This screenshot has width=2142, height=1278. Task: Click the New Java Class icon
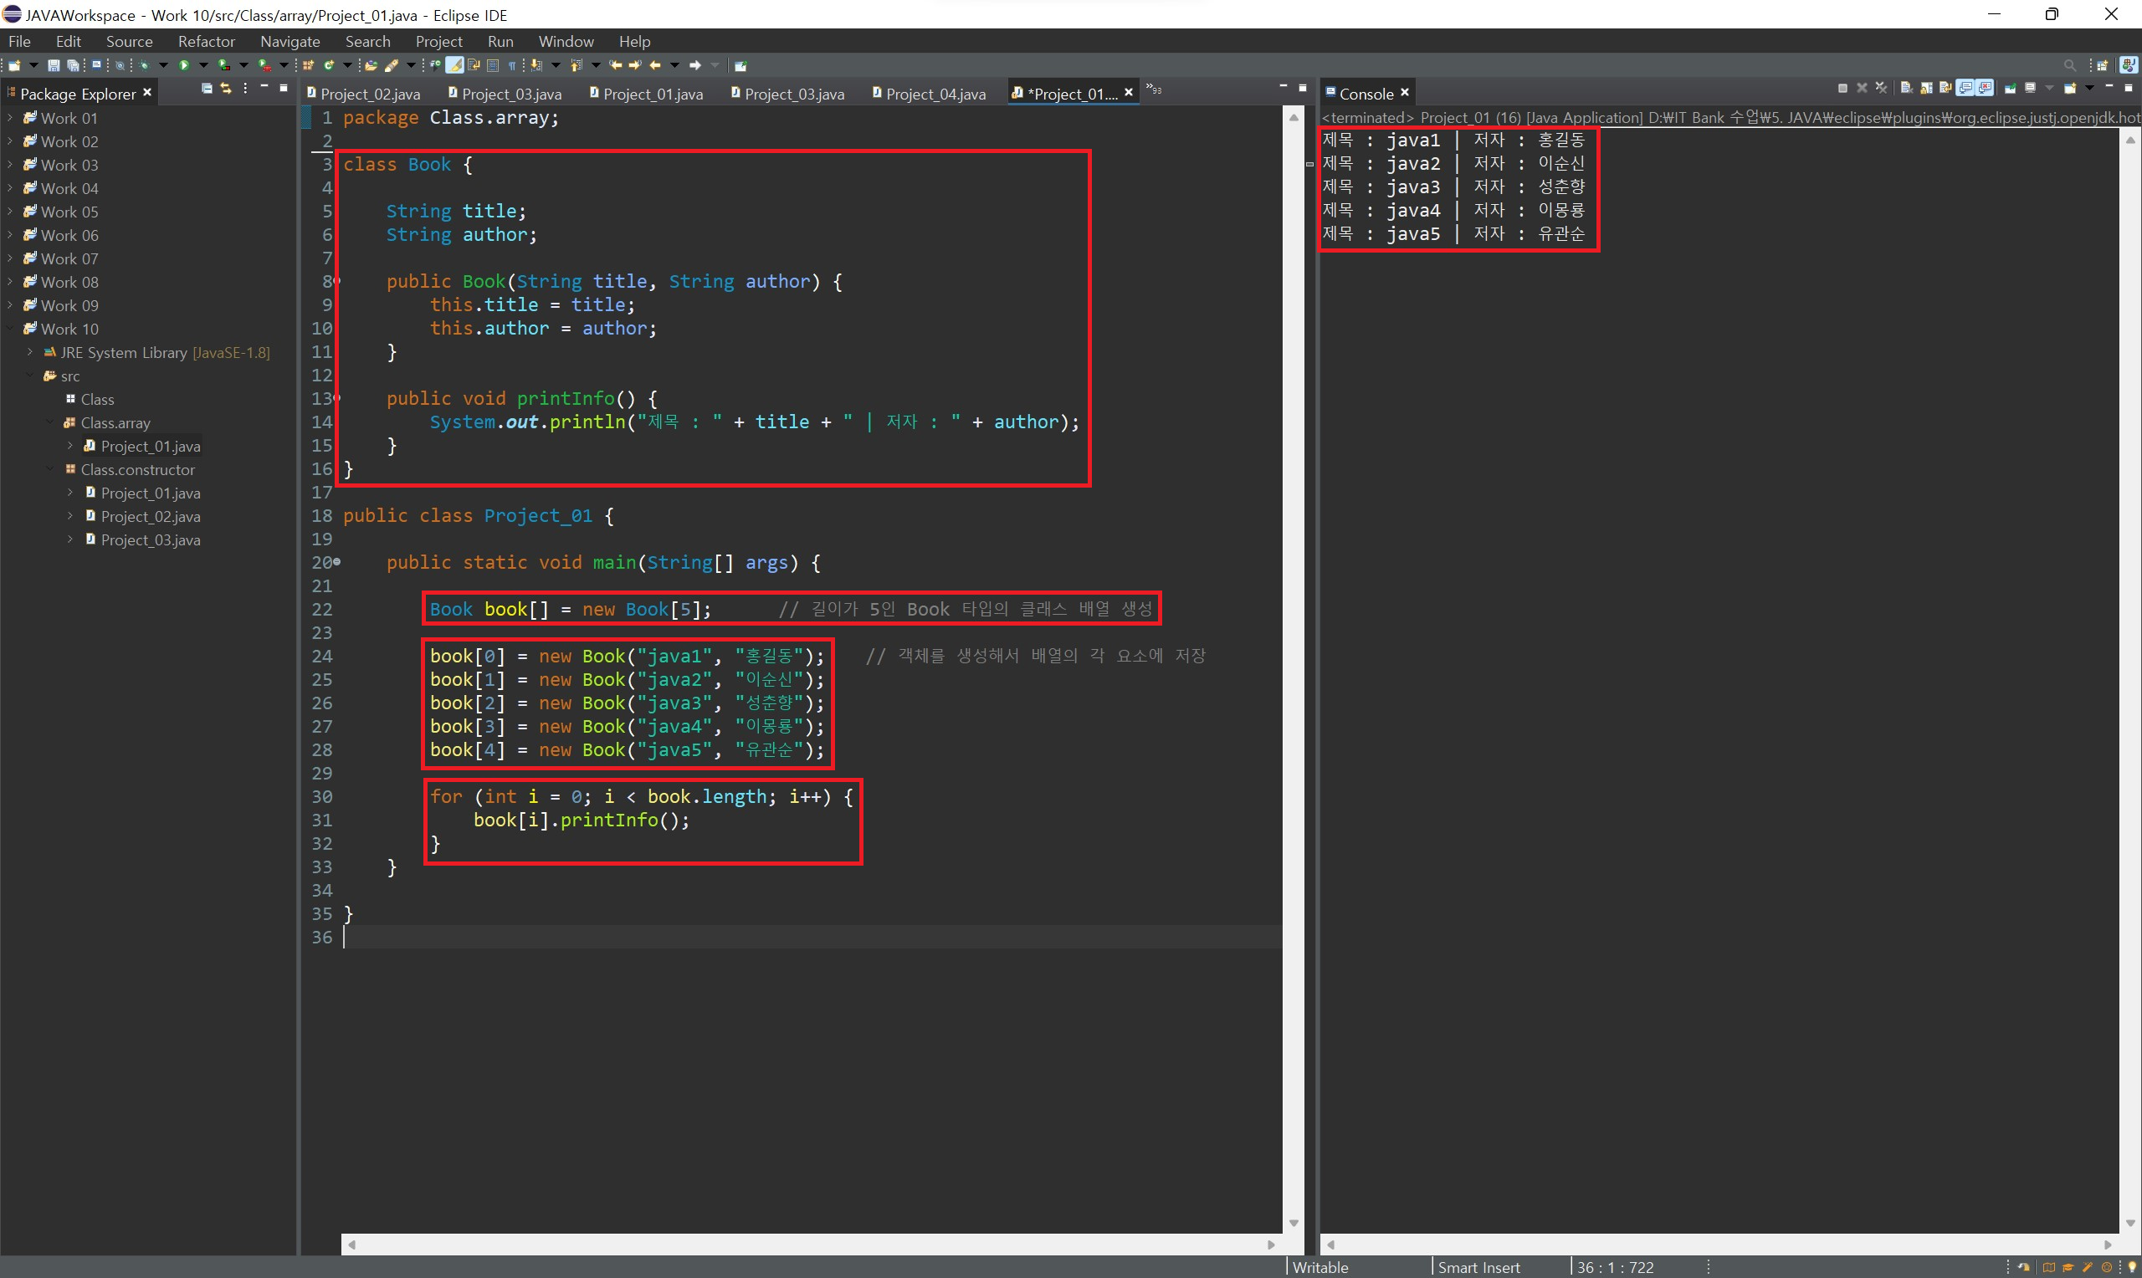point(329,65)
